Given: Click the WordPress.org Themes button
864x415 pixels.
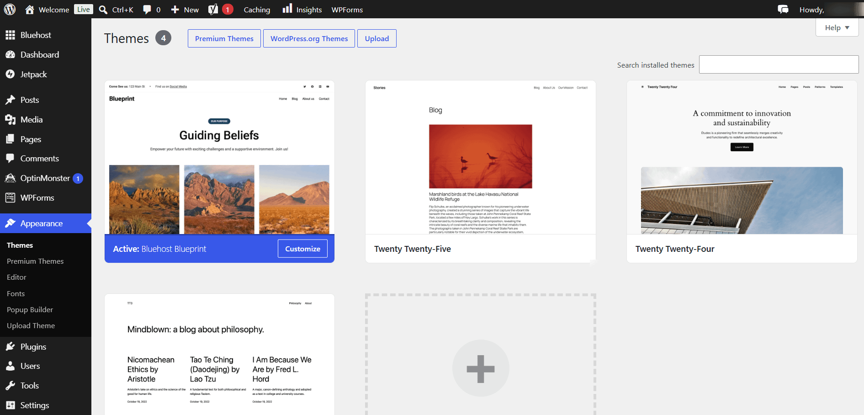Looking at the screenshot, I should click(x=309, y=38).
